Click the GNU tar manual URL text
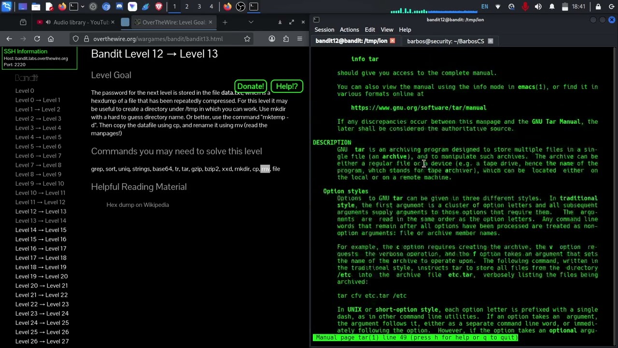The height and width of the screenshot is (348, 618). (419, 108)
